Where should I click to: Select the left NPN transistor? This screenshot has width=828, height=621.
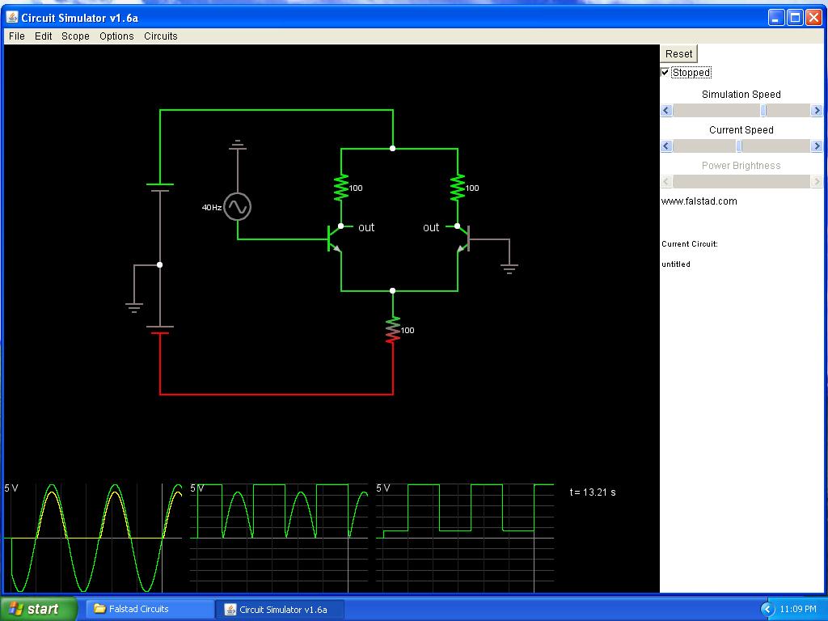[x=333, y=239]
